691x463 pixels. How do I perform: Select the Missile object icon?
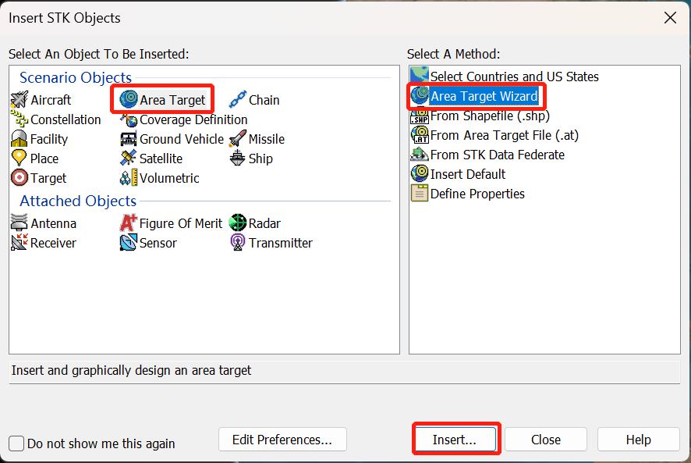coord(238,139)
